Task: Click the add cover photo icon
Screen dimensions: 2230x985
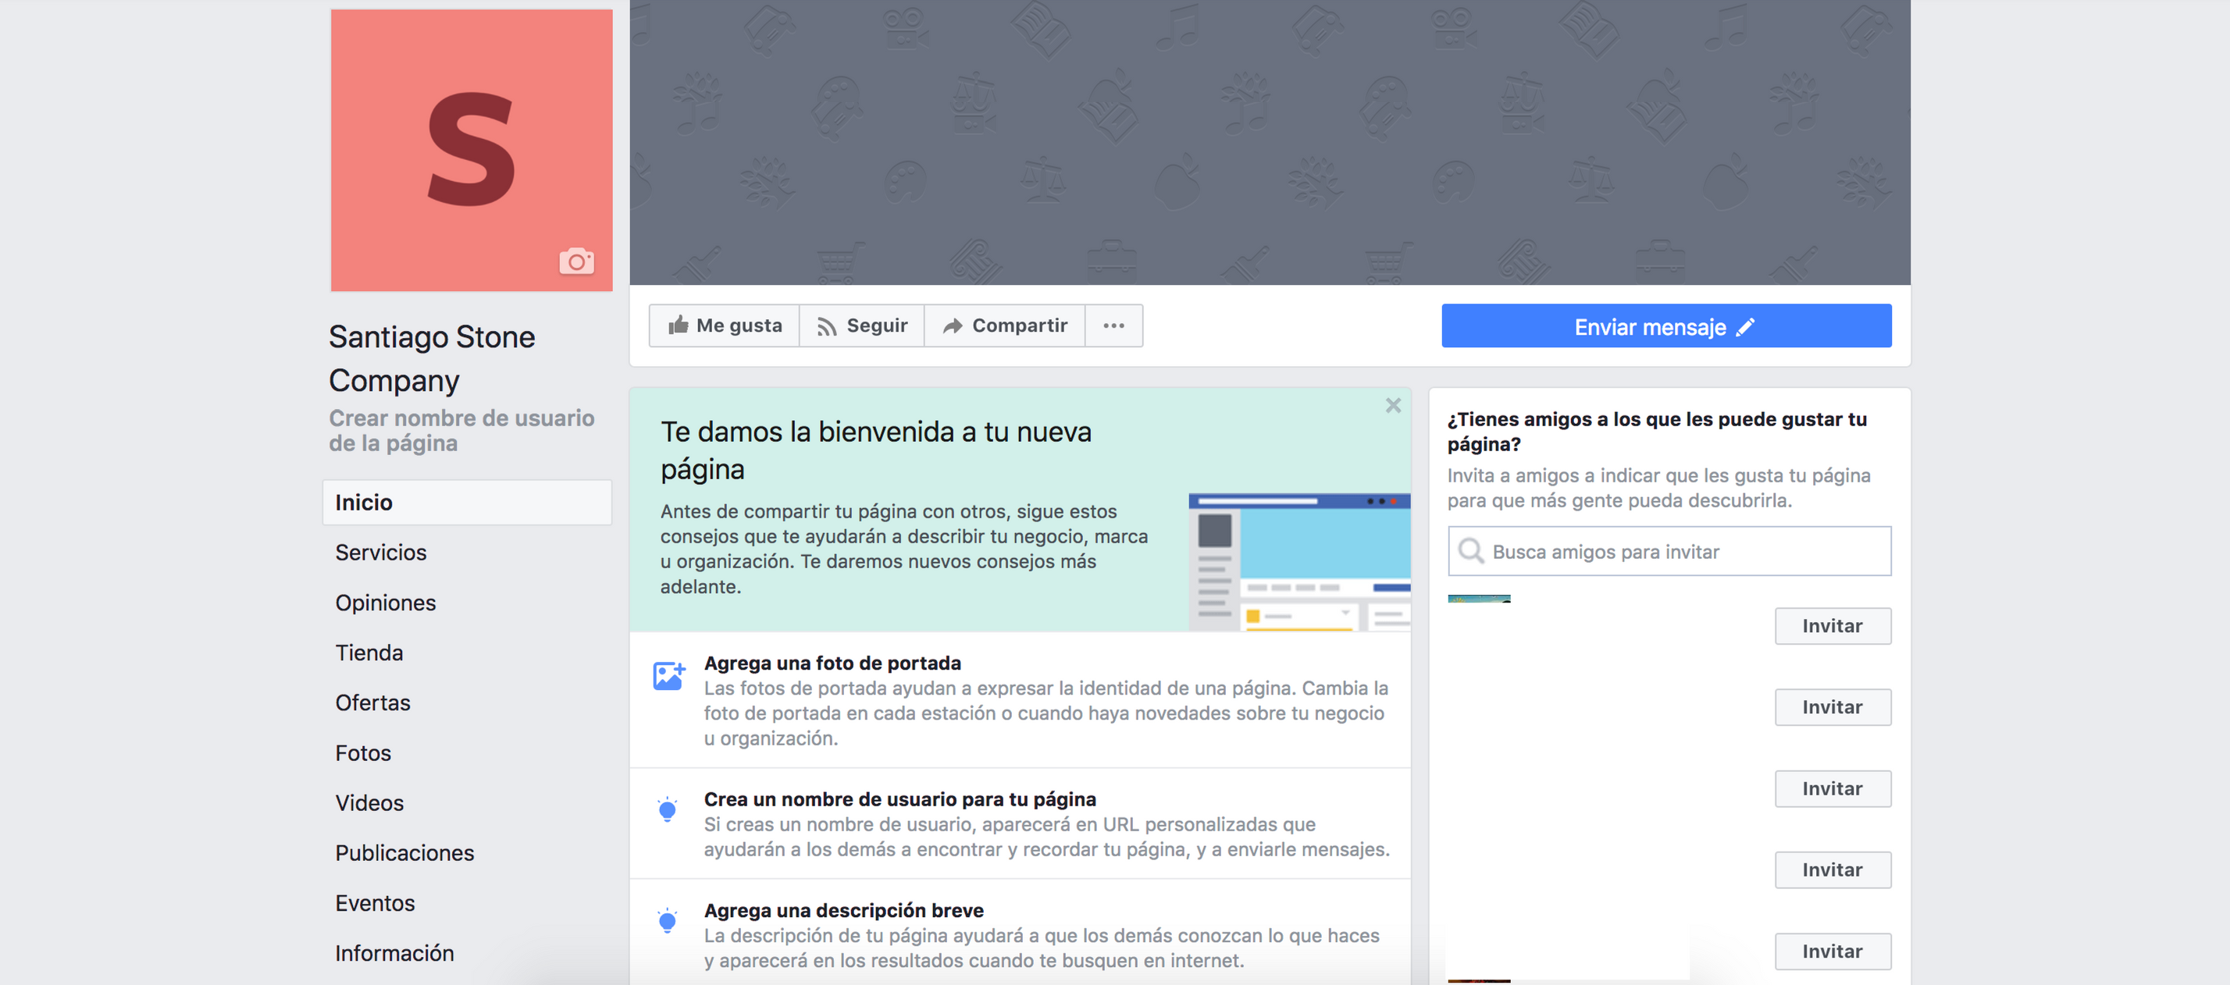Action: pos(668,675)
